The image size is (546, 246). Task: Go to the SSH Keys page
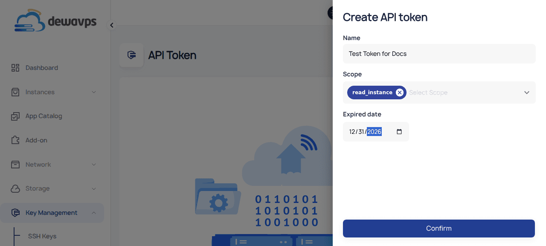click(x=43, y=236)
